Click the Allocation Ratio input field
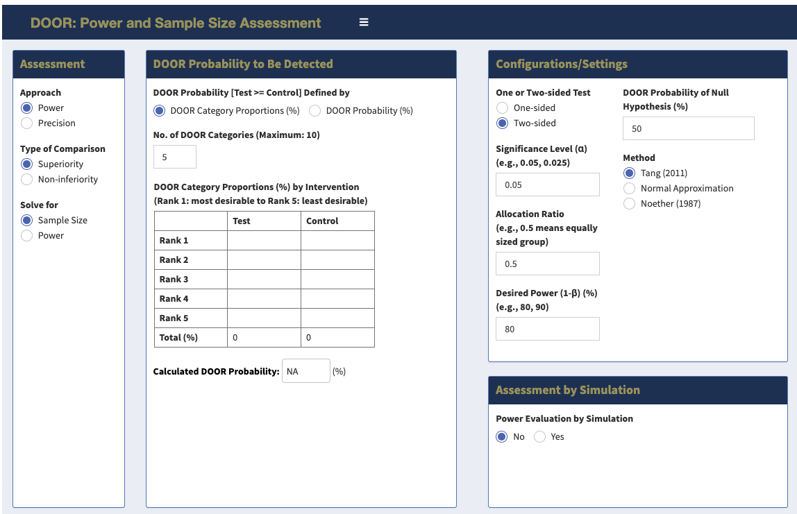 point(547,264)
